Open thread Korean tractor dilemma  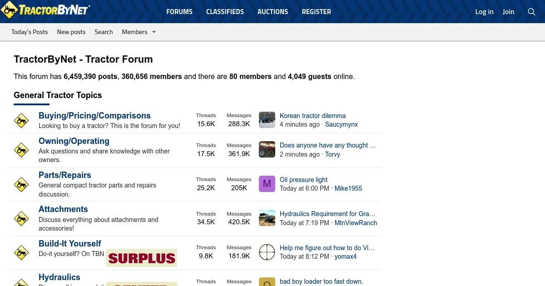pyautogui.click(x=312, y=116)
